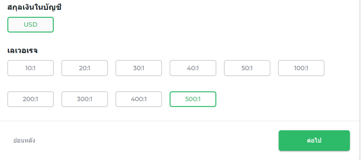Continue to next step with green button
Viewport: 361px width, 160px height.
[314, 141]
